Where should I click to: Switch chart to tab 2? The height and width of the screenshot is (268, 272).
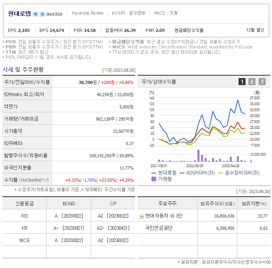(252, 82)
